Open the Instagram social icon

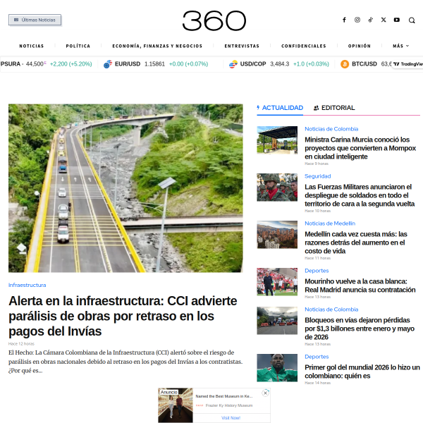tap(357, 20)
